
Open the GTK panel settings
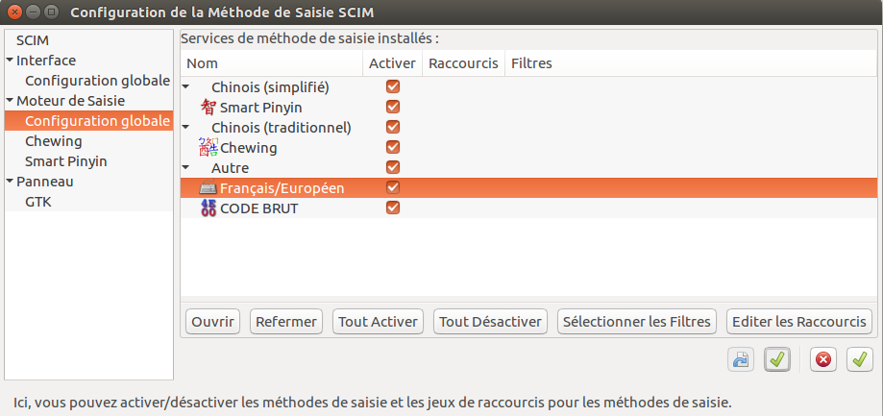tap(38, 202)
